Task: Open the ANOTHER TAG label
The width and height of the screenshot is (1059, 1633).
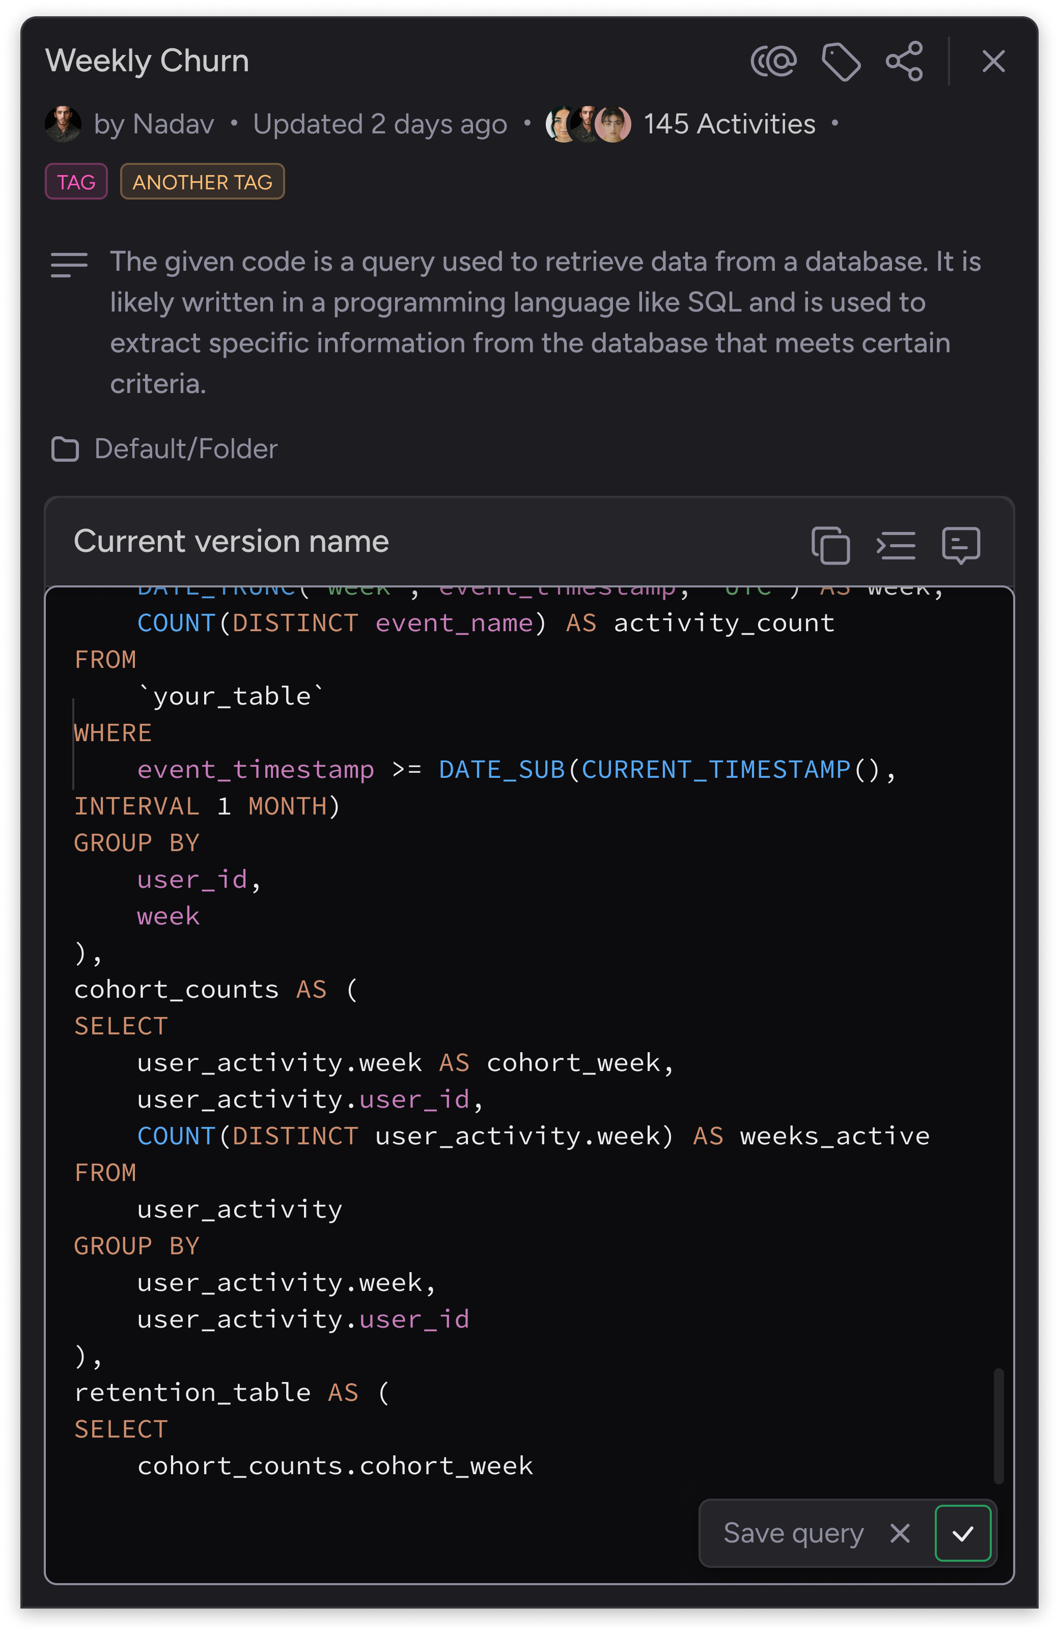Action: click(x=203, y=182)
